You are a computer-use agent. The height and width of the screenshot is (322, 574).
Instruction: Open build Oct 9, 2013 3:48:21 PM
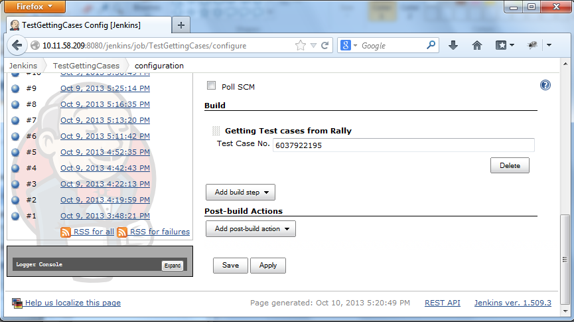(105, 216)
